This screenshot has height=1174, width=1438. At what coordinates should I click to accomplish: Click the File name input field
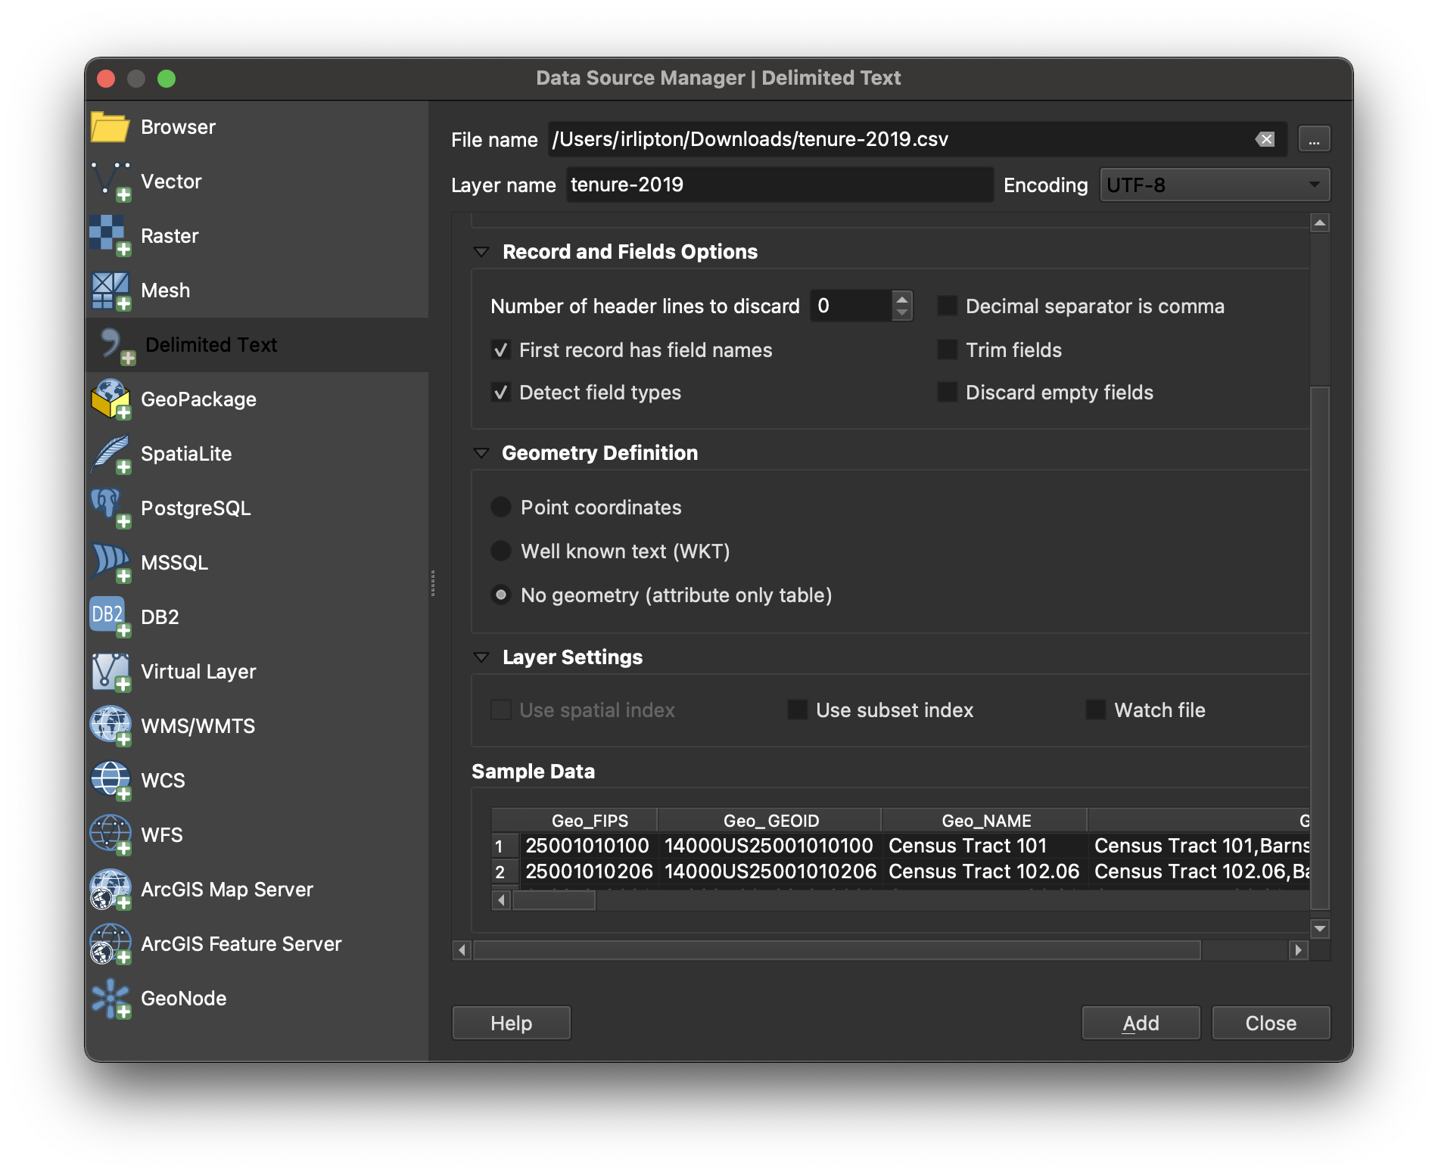[917, 139]
